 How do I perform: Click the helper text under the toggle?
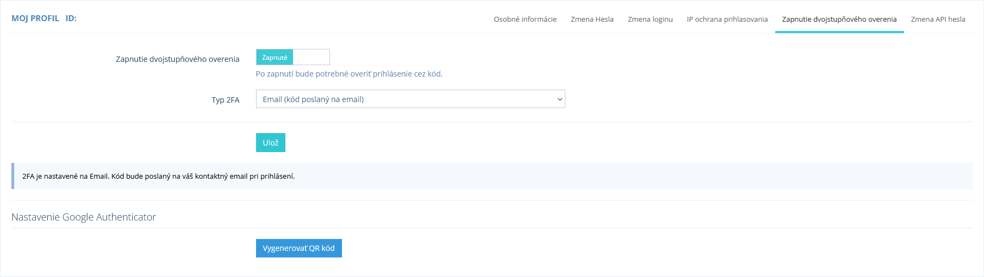[349, 74]
